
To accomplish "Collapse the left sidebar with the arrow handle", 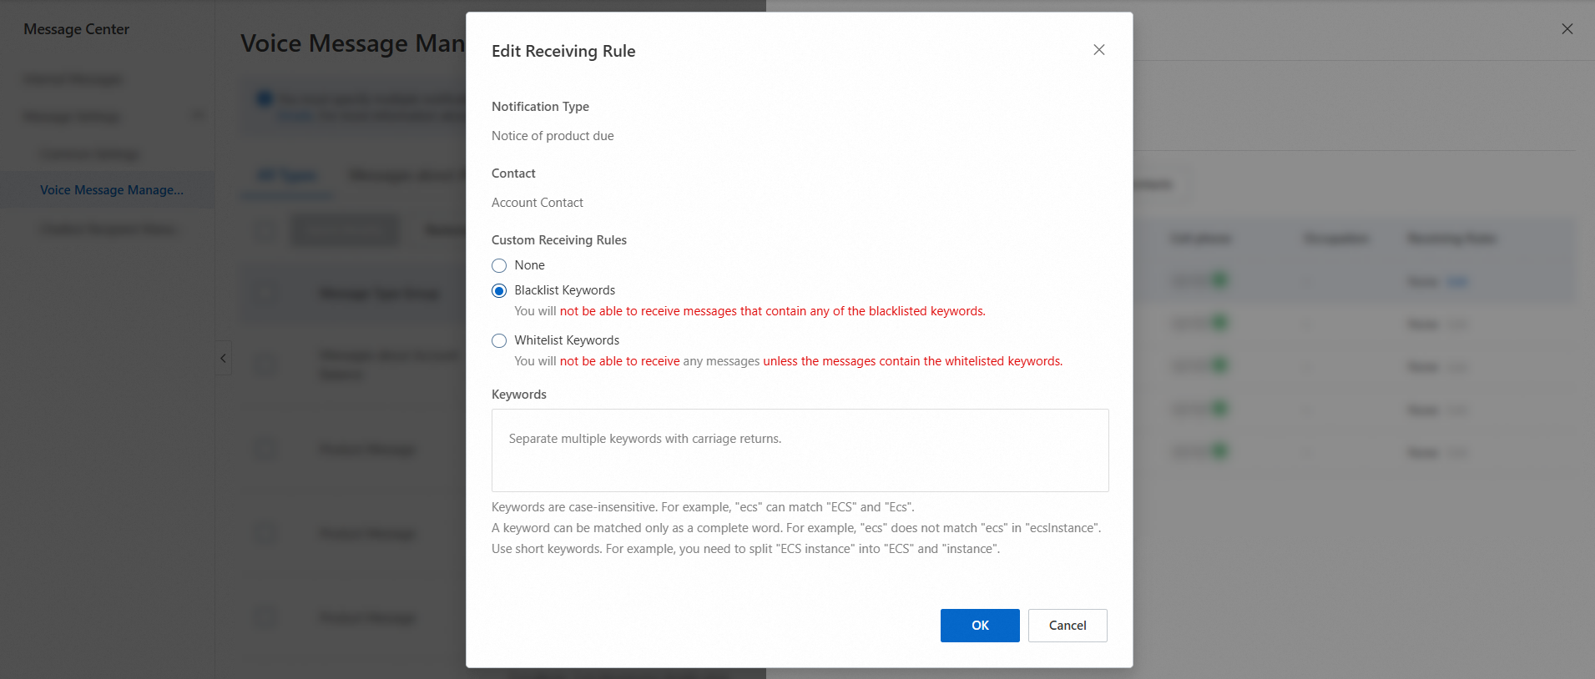I will point(223,358).
